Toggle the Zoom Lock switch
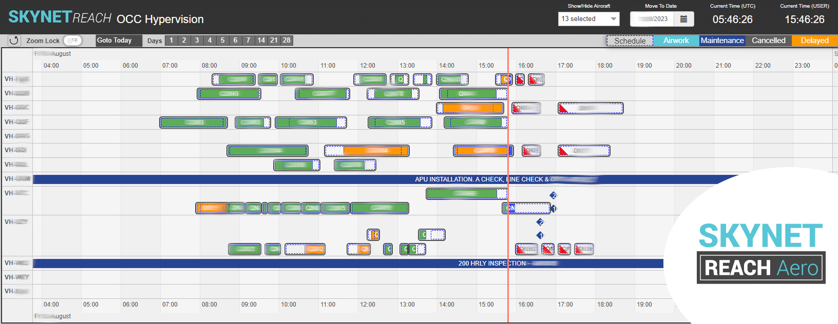Image resolution: width=838 pixels, height=324 pixels. 72,40
